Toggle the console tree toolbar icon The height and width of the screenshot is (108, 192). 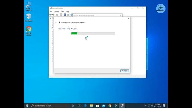[x=57, y=15]
